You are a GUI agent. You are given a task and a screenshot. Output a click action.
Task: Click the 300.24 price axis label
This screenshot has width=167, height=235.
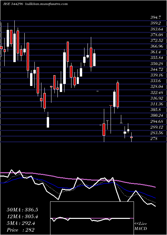157,115
